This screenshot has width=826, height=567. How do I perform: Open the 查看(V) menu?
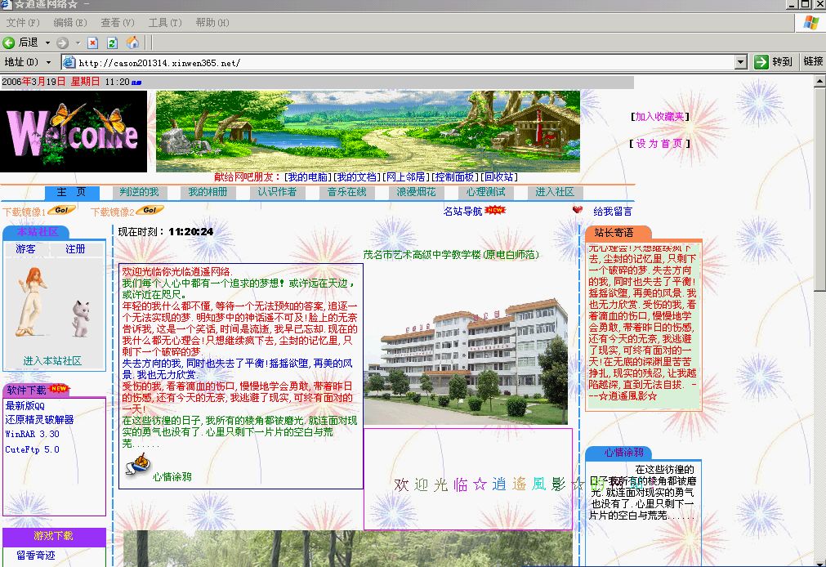117,23
